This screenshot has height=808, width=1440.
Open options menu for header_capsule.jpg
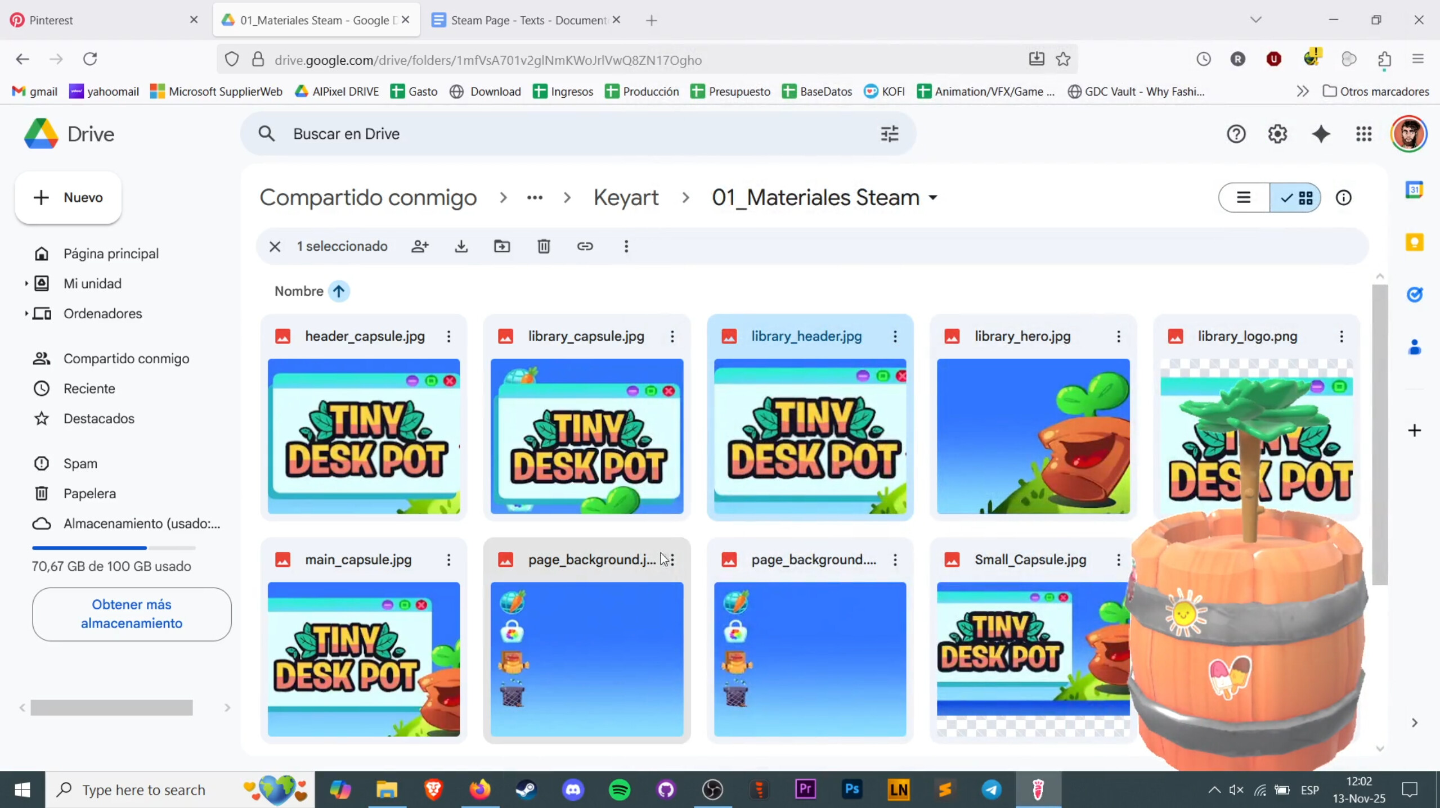pos(448,336)
